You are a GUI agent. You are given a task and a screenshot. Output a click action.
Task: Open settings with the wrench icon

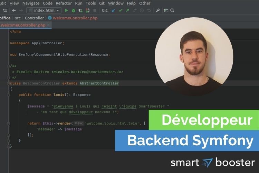158,10
